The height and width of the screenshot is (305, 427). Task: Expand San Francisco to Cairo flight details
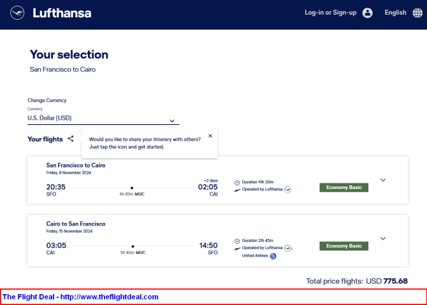(383, 180)
